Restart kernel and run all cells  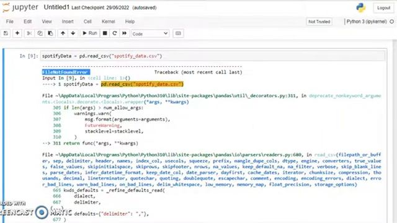pos(124,33)
